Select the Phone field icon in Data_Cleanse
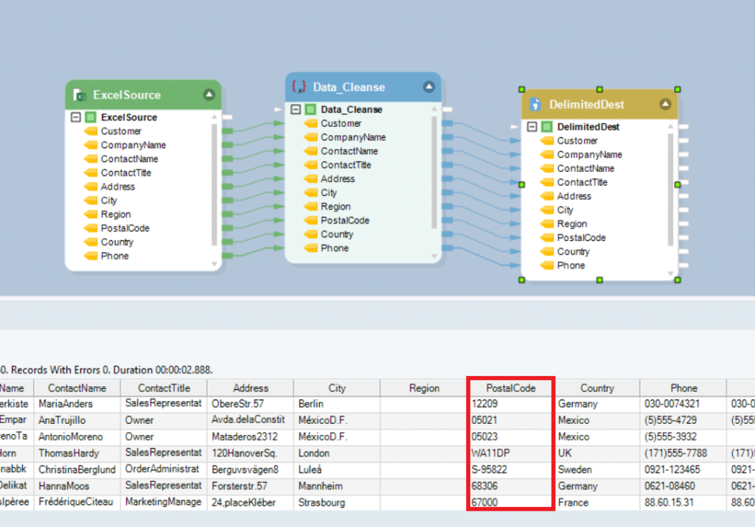Image resolution: width=755 pixels, height=527 pixels. [311, 248]
